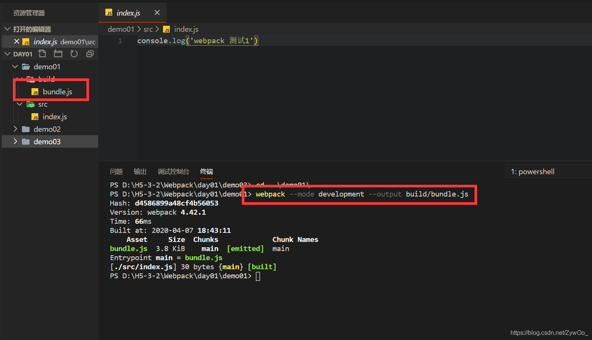The width and height of the screenshot is (592, 340).
Task: Click the '3.8 KiB' size value
Action: [x=171, y=248]
